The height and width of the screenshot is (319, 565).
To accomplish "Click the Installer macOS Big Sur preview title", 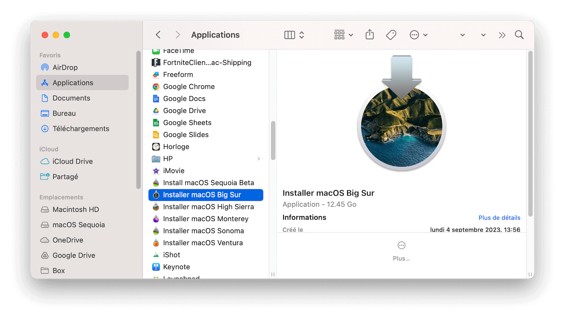I will pyautogui.click(x=328, y=193).
